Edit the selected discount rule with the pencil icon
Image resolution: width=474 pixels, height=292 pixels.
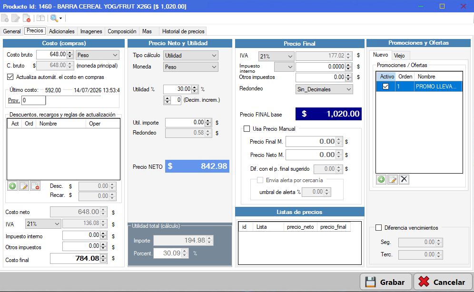24,186
